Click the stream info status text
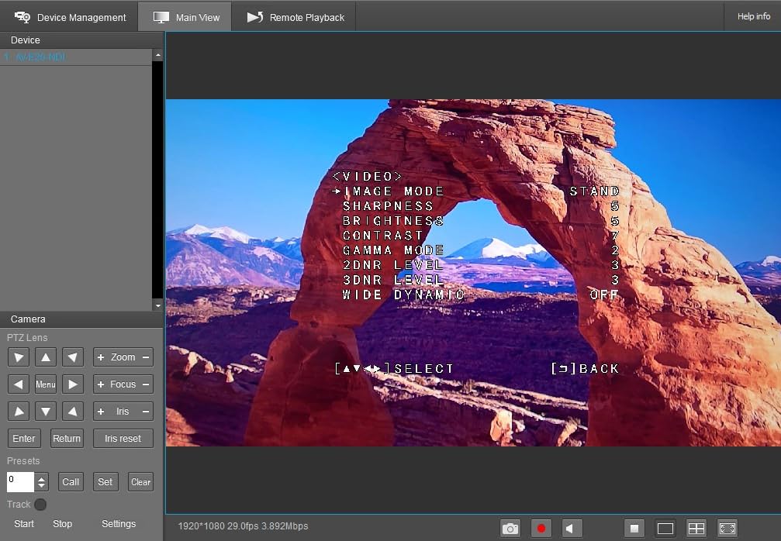781x541 pixels. click(243, 526)
